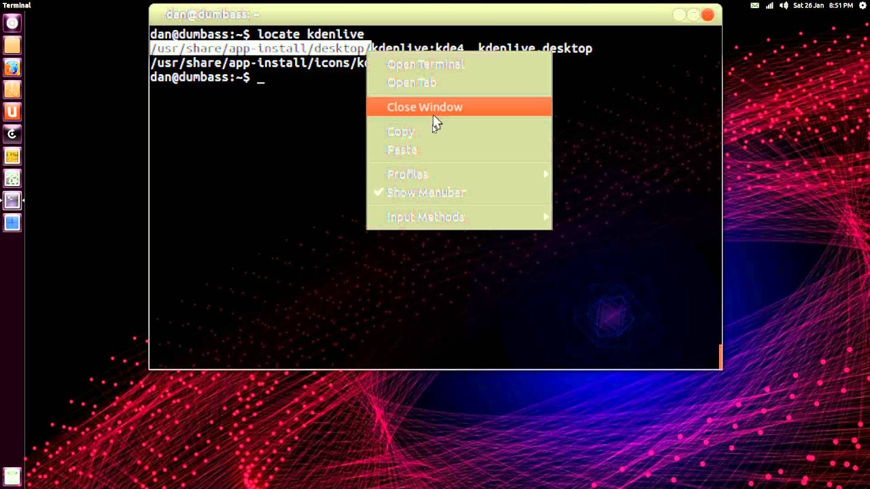870x489 pixels.
Task: Open the network signal indicator
Action: pos(769,5)
